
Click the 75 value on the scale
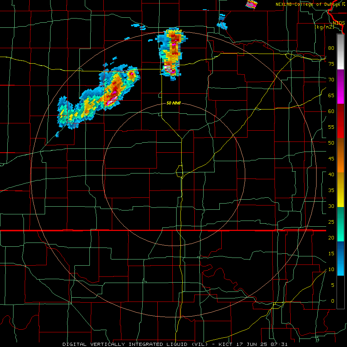pos(331,64)
